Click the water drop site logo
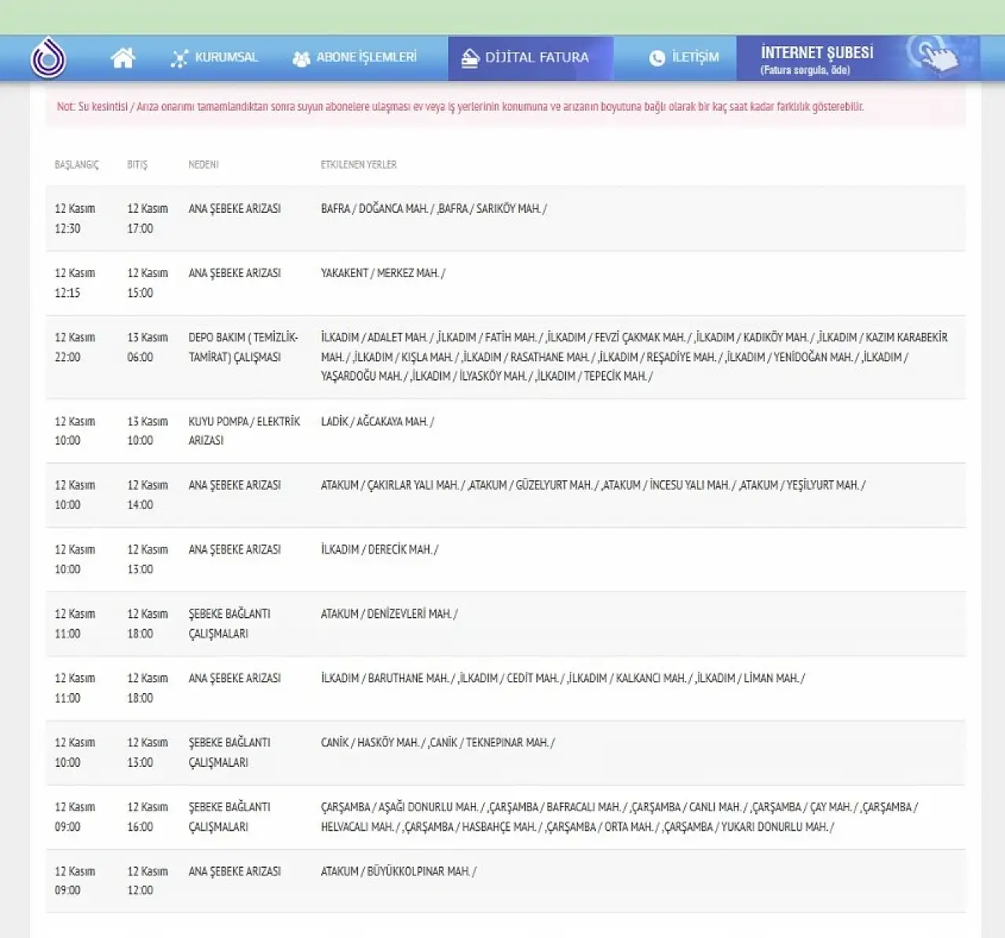 click(x=48, y=58)
